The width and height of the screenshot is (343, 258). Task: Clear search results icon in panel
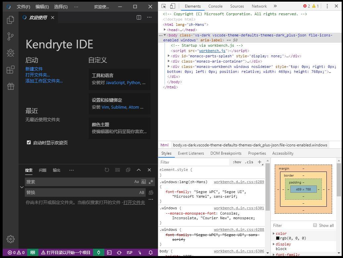click(118, 170)
